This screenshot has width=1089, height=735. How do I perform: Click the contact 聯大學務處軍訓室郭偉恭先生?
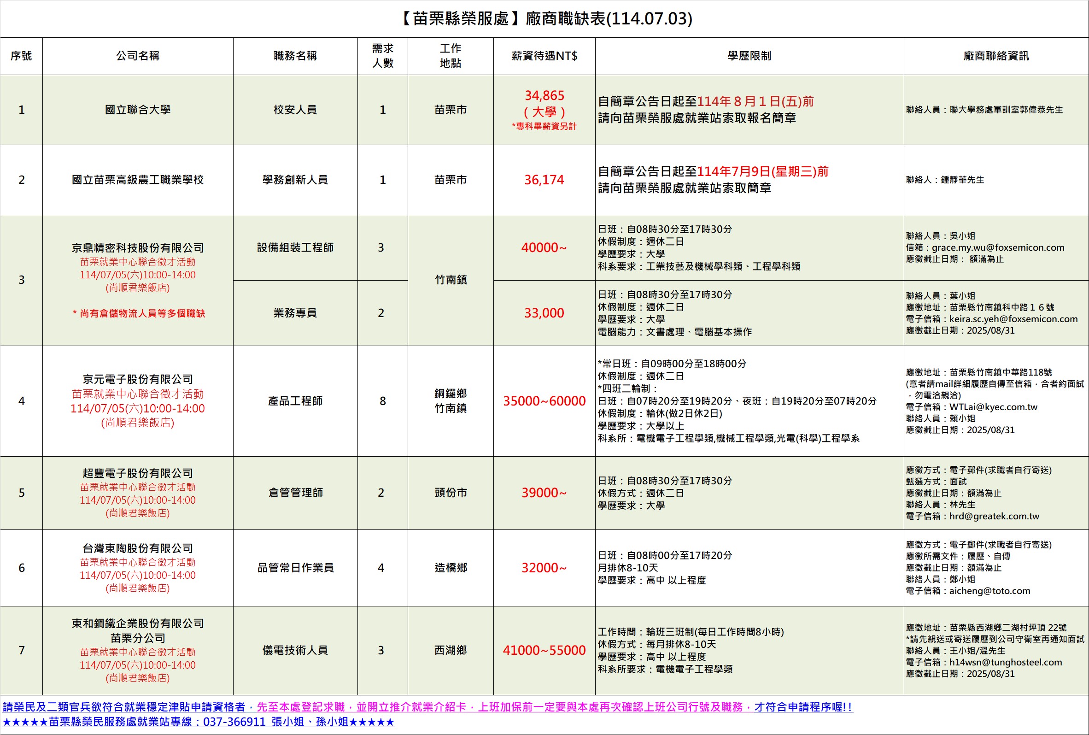coord(1006,110)
